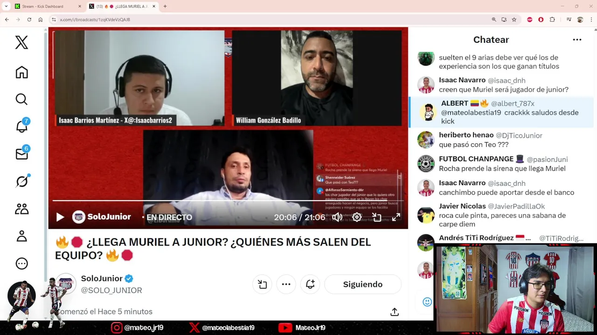Image resolution: width=597 pixels, height=335 pixels.
Task: Open the More circle icon in sidebar
Action: (21, 263)
